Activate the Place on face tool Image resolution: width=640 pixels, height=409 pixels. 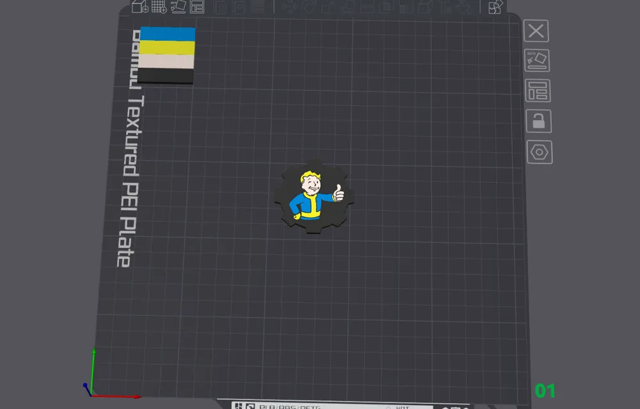point(347,8)
